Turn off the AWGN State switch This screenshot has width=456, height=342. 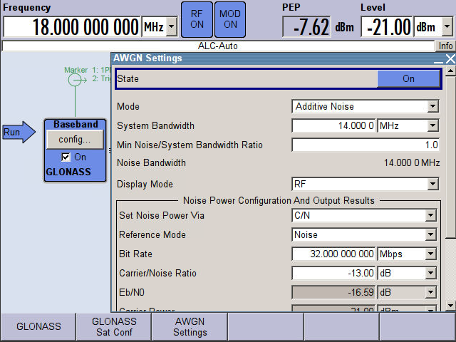408,78
